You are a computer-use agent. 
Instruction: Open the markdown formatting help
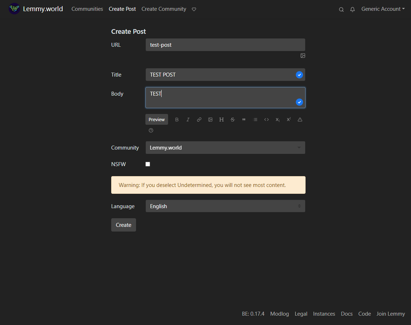151,130
